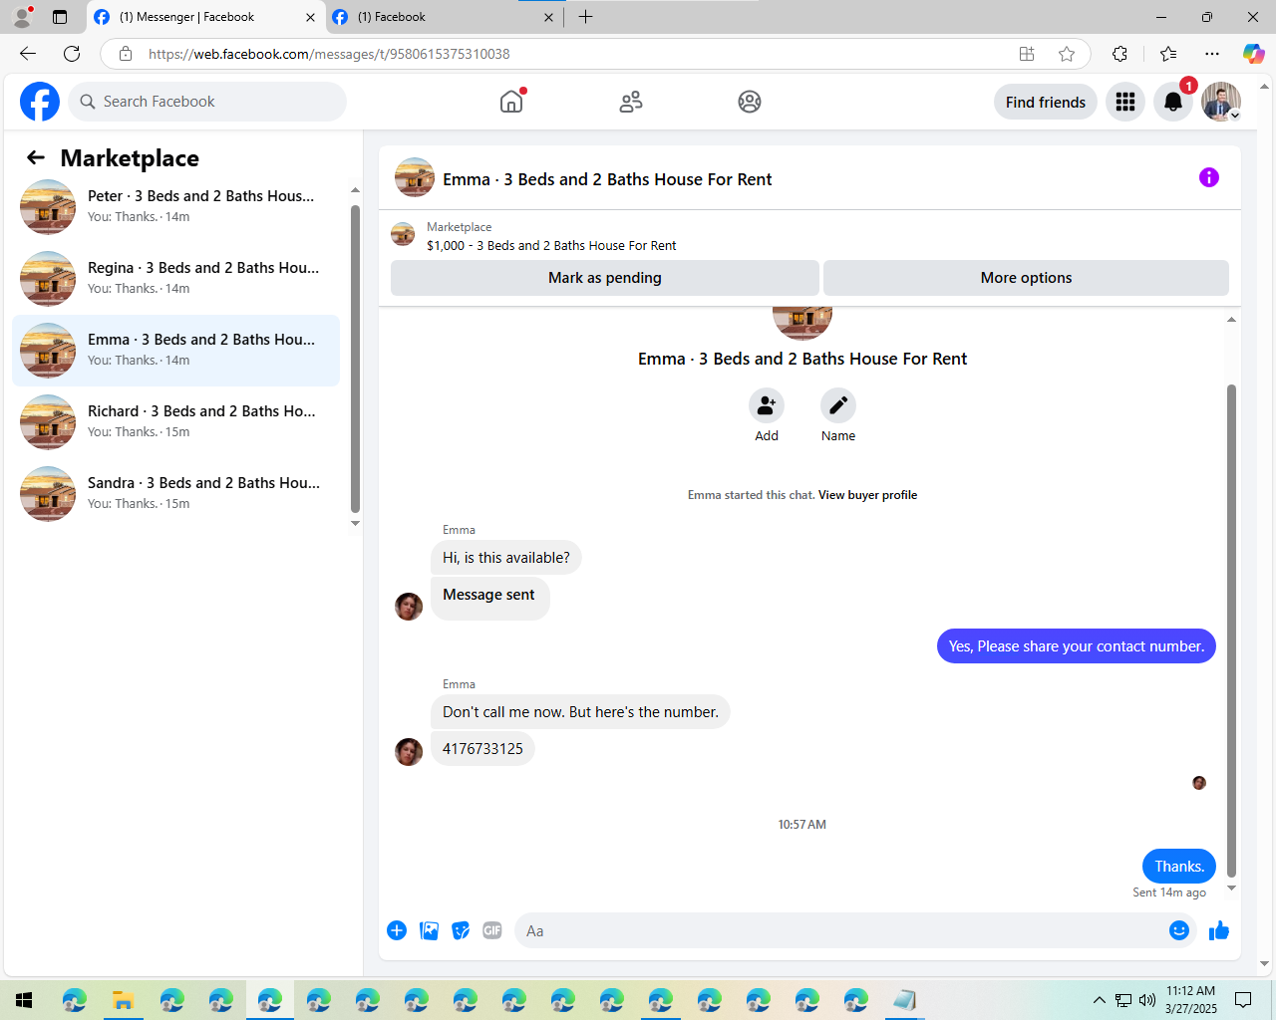Close the (1) Facebook tab
1276x1020 pixels.
click(548, 17)
